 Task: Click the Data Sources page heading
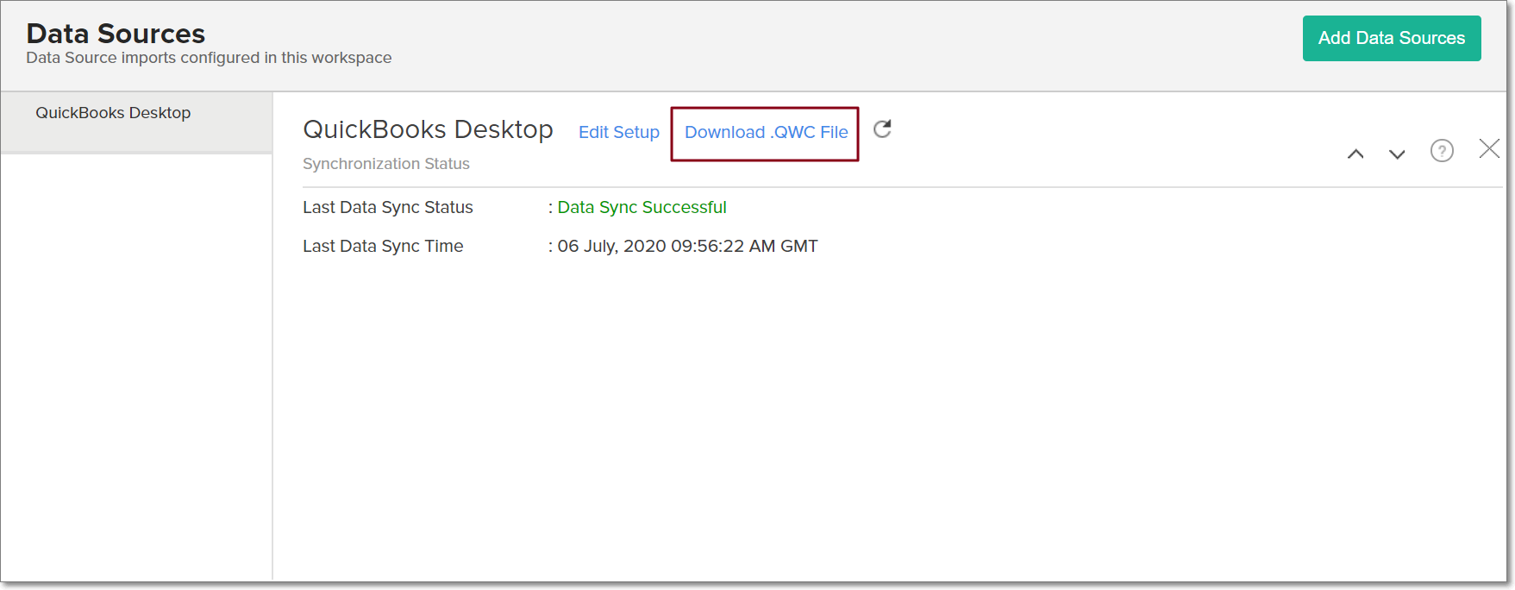pyautogui.click(x=116, y=34)
